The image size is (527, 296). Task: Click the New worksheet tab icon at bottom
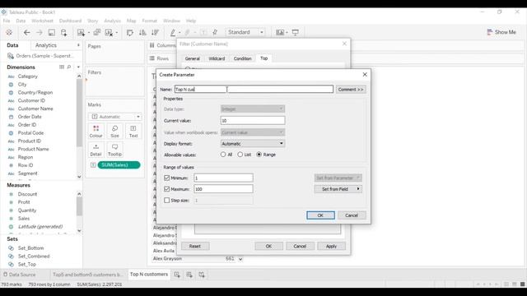[x=177, y=275]
